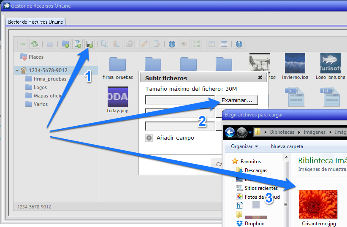Click Nueva carpeta in file dialog
347x227 pixels.
coord(287,146)
